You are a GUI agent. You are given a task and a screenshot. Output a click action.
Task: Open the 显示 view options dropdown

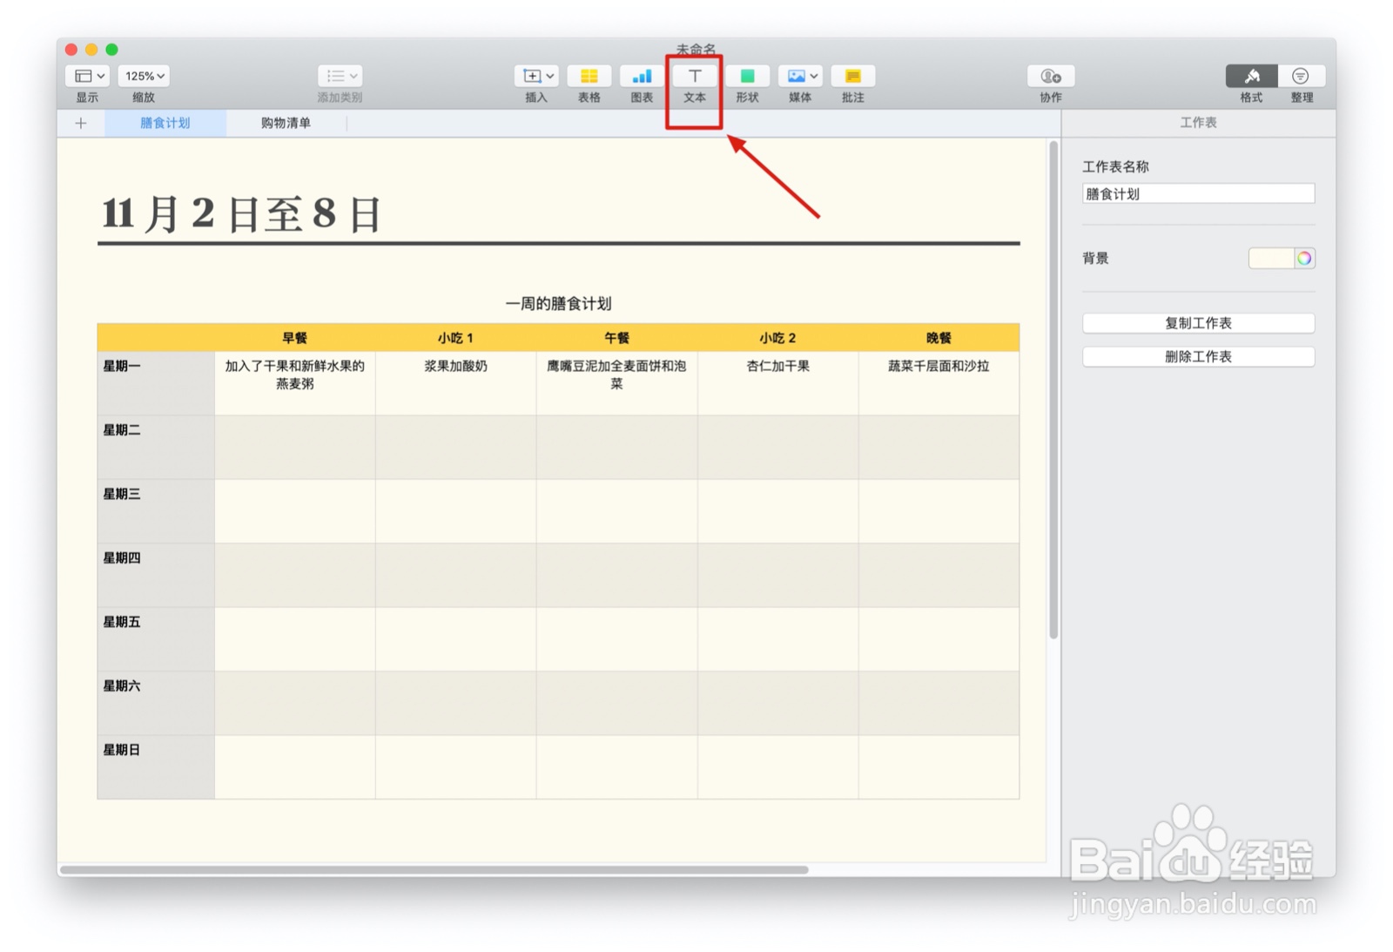pos(86,76)
